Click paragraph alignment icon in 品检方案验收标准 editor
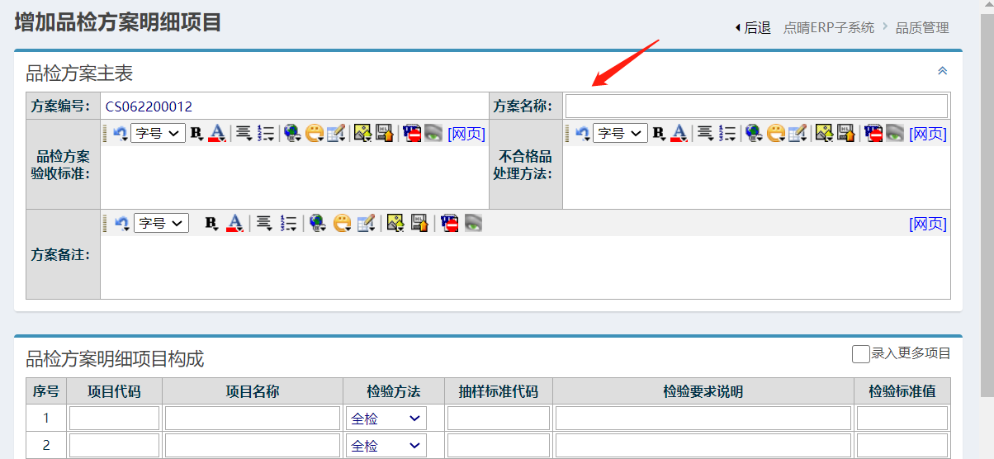 coord(243,133)
